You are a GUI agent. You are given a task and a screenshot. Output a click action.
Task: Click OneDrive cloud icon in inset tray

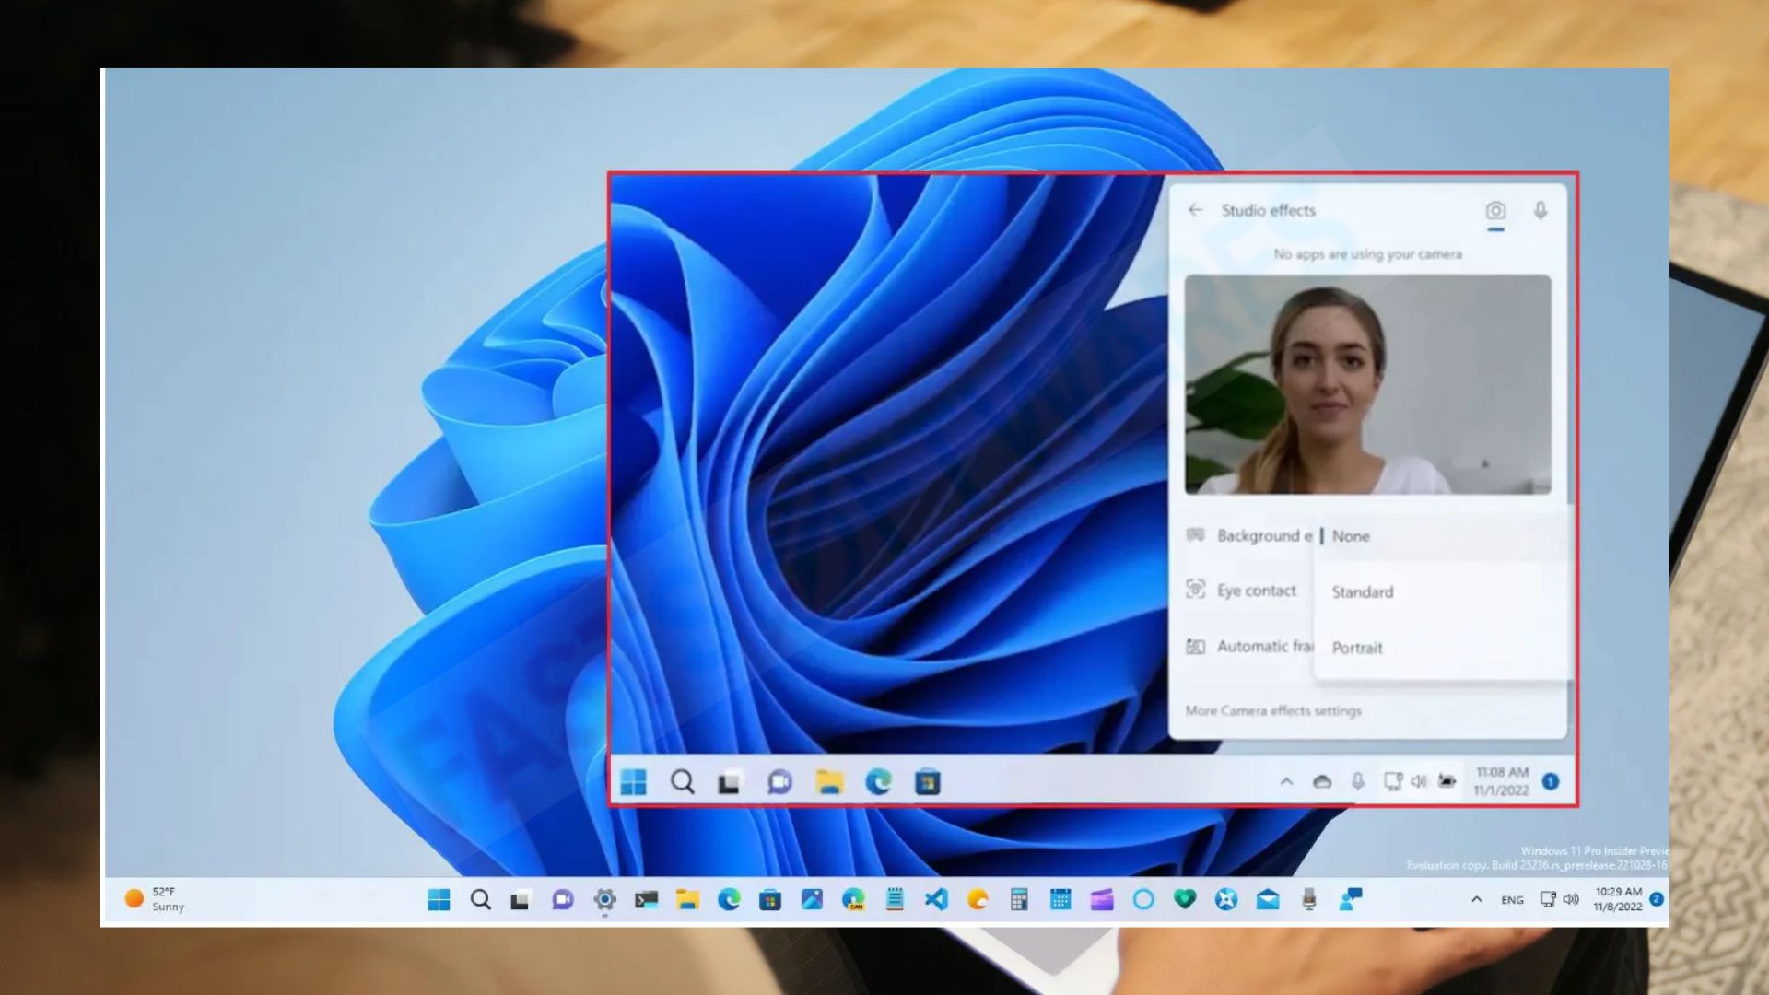(1322, 782)
